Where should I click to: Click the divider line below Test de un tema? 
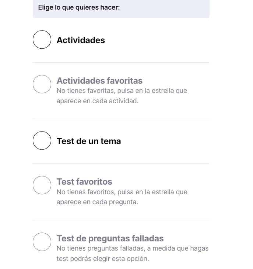[x=121, y=164]
